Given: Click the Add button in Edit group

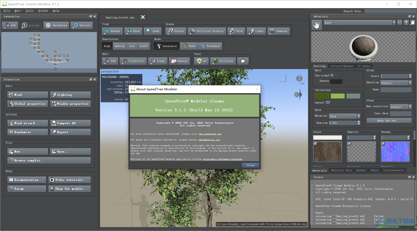Looking at the screenshot, I should pos(110,61).
